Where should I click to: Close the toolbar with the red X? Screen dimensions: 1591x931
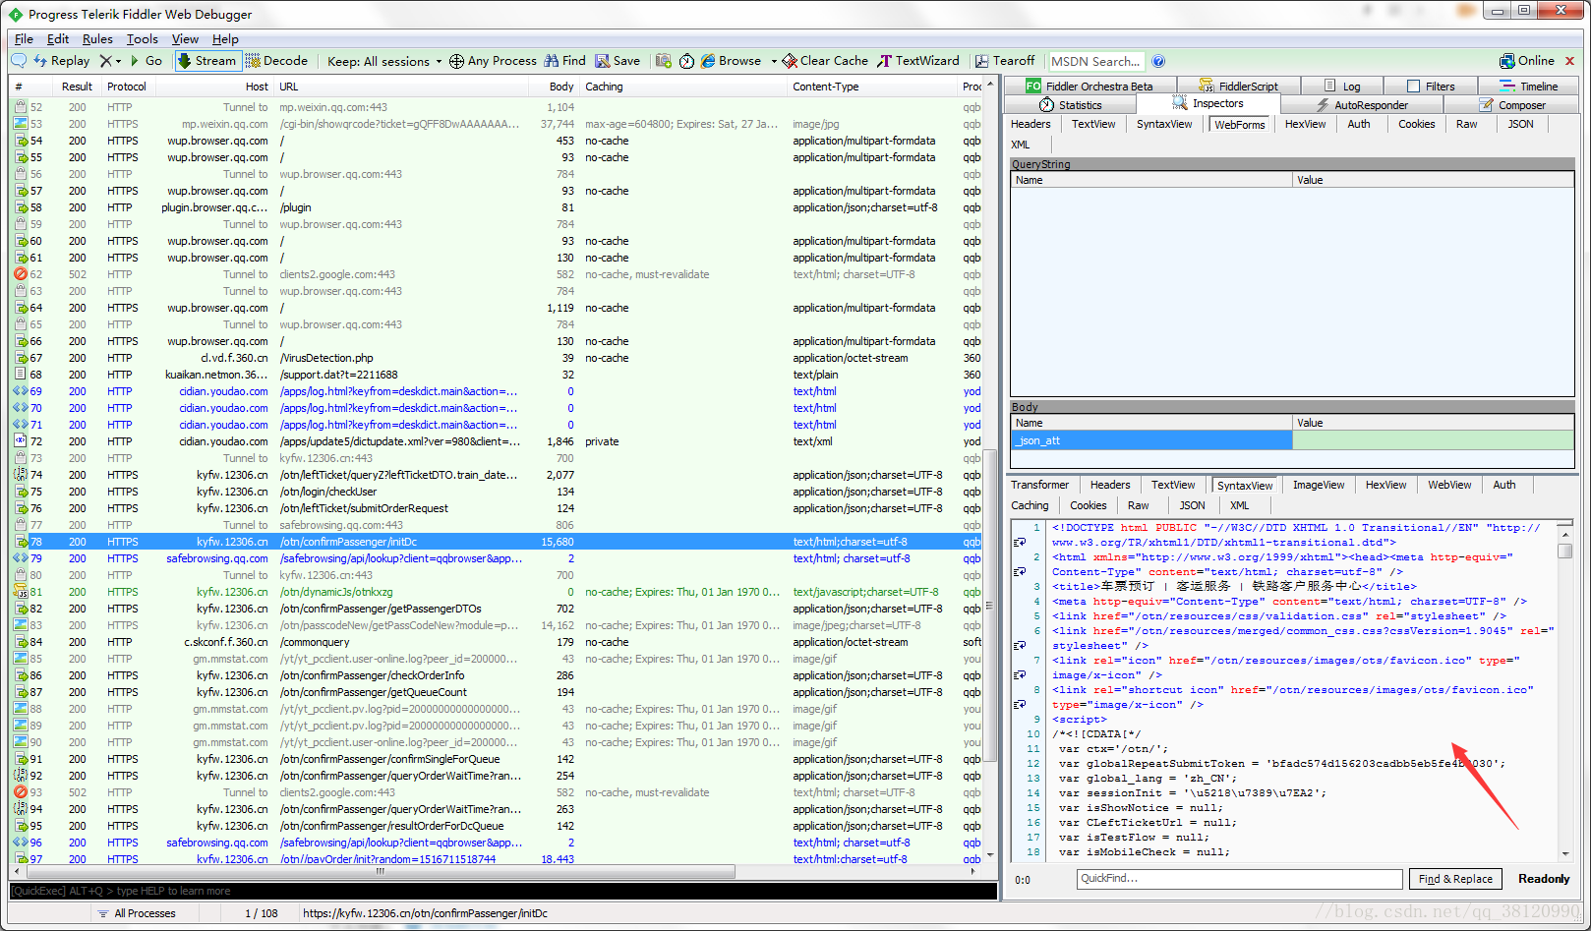pyautogui.click(x=1569, y=61)
